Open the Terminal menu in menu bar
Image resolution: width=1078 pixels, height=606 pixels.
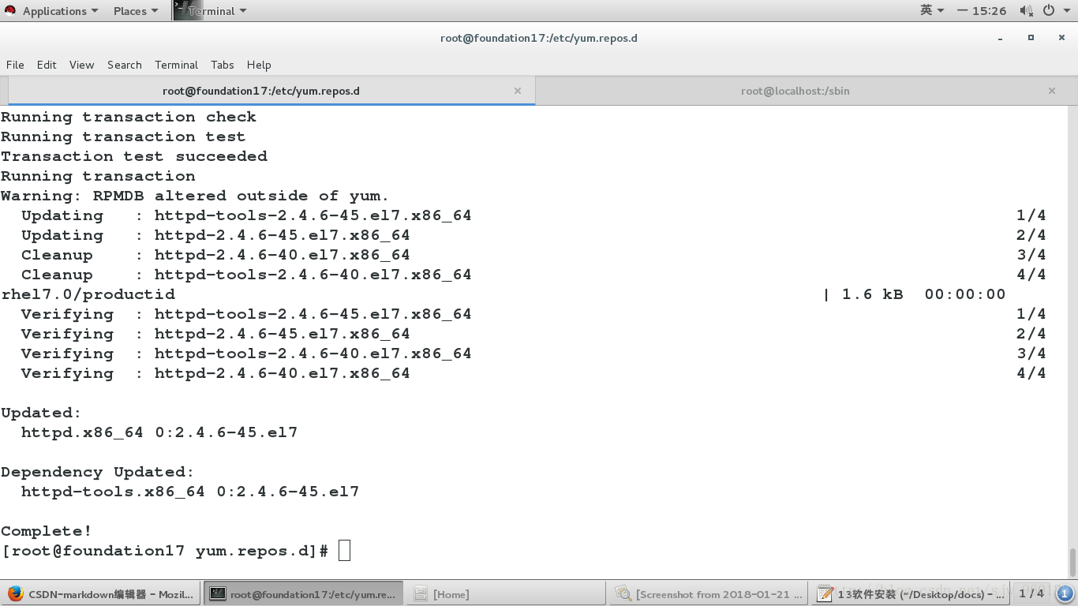pos(176,65)
